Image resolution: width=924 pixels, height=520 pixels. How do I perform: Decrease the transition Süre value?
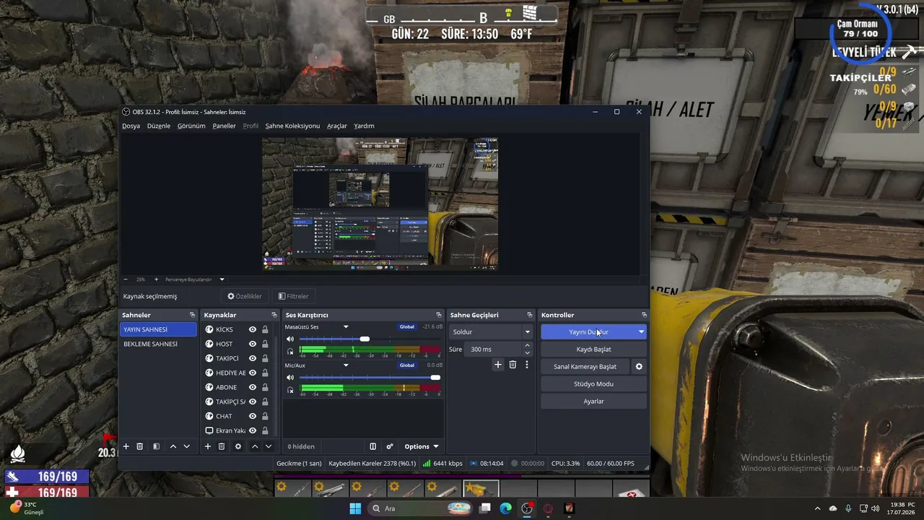(527, 352)
